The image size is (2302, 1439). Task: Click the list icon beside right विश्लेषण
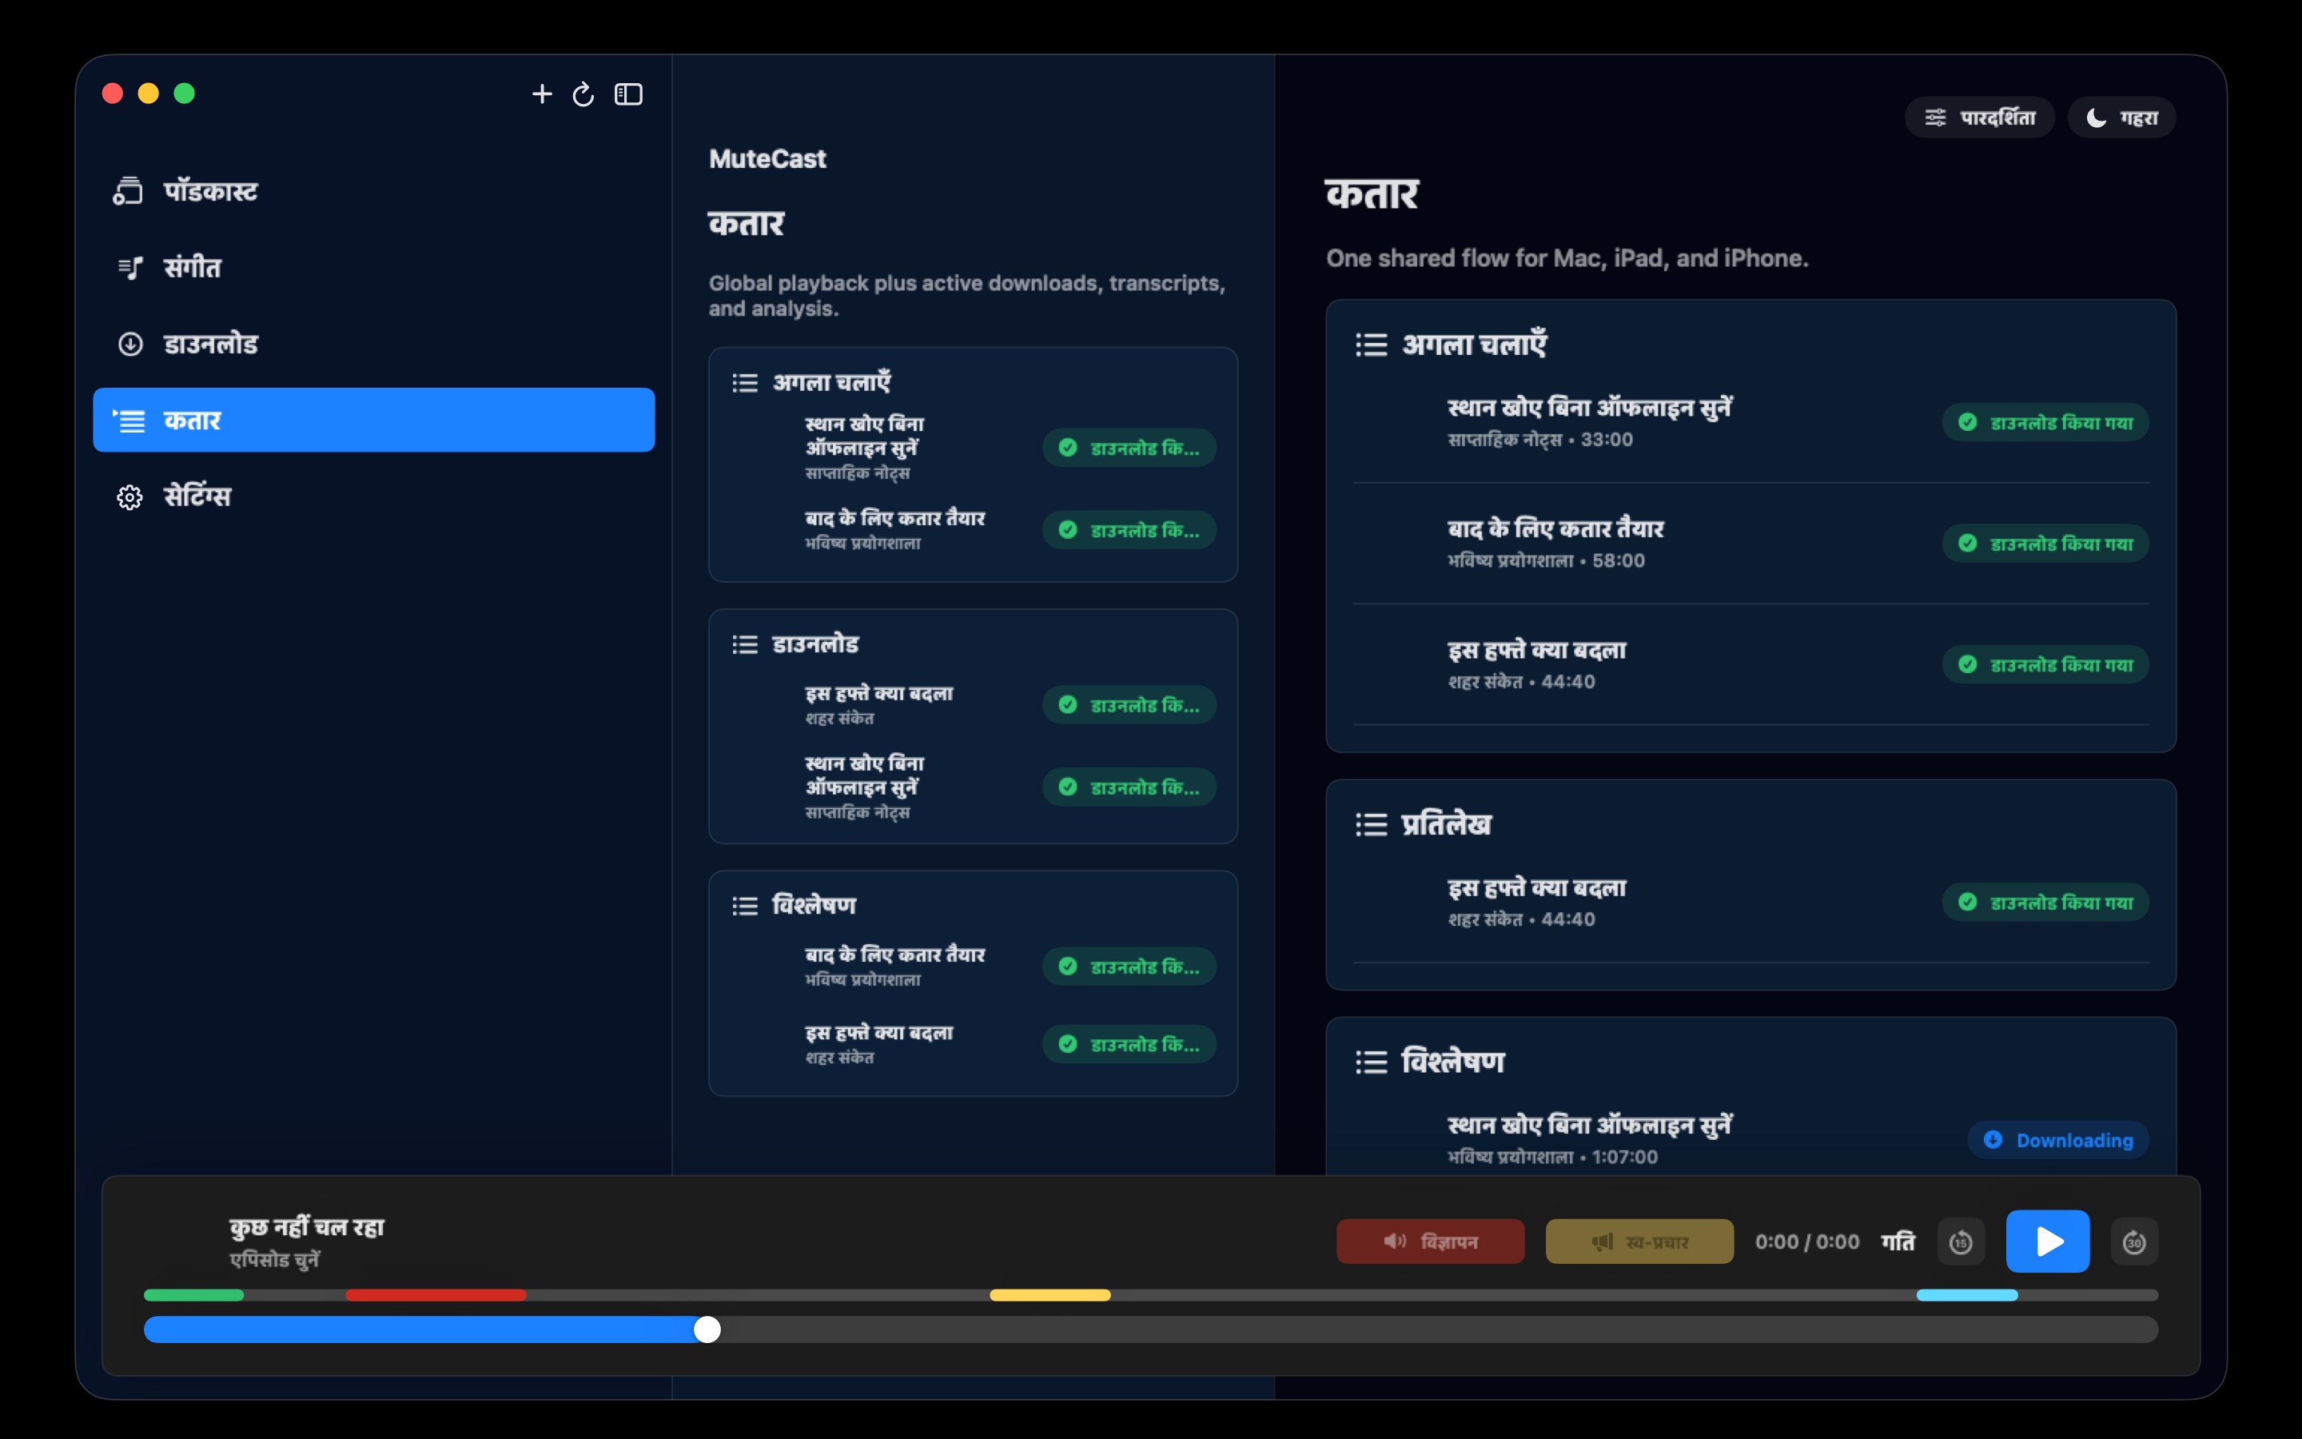(1371, 1061)
